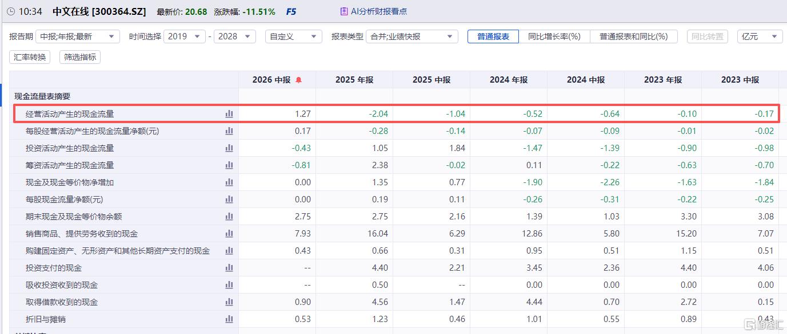Select the 普通报表 tab
The width and height of the screenshot is (787, 334).
493,36
